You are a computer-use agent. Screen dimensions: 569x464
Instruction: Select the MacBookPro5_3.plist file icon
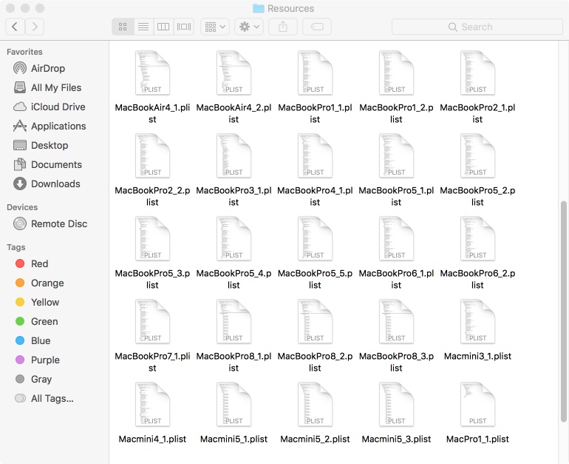[x=152, y=239]
